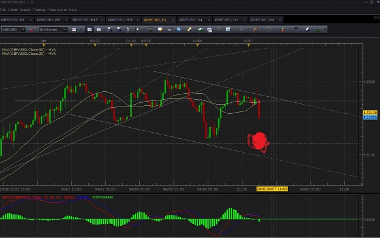Expand the crosshair mode dropdown arrow
Viewport: 380px width, 238px height.
coord(144,30)
